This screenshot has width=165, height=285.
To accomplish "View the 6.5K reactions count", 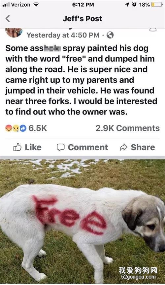I will point(38,128).
